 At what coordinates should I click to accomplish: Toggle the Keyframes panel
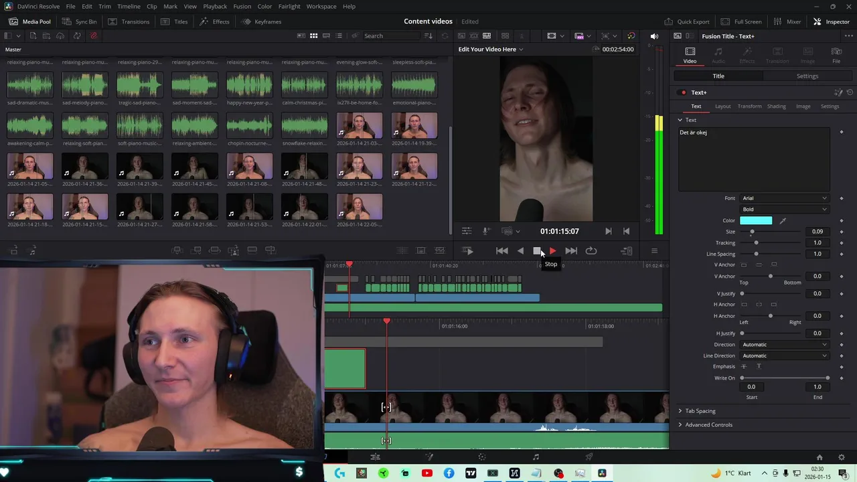[x=262, y=21]
